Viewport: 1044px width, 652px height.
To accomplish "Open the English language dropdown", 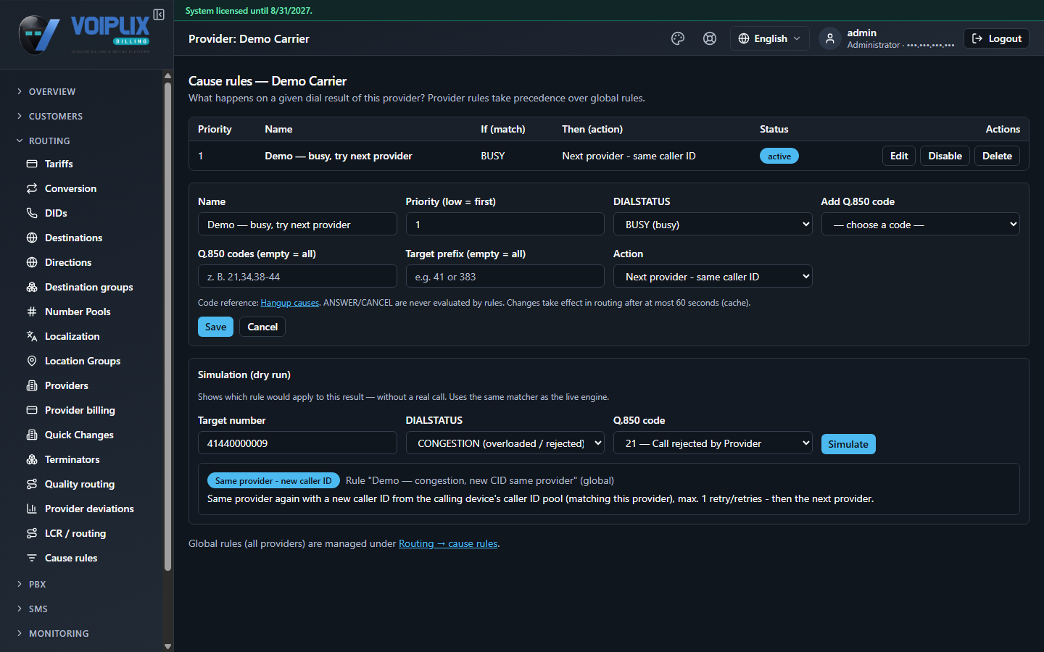I will (x=769, y=38).
